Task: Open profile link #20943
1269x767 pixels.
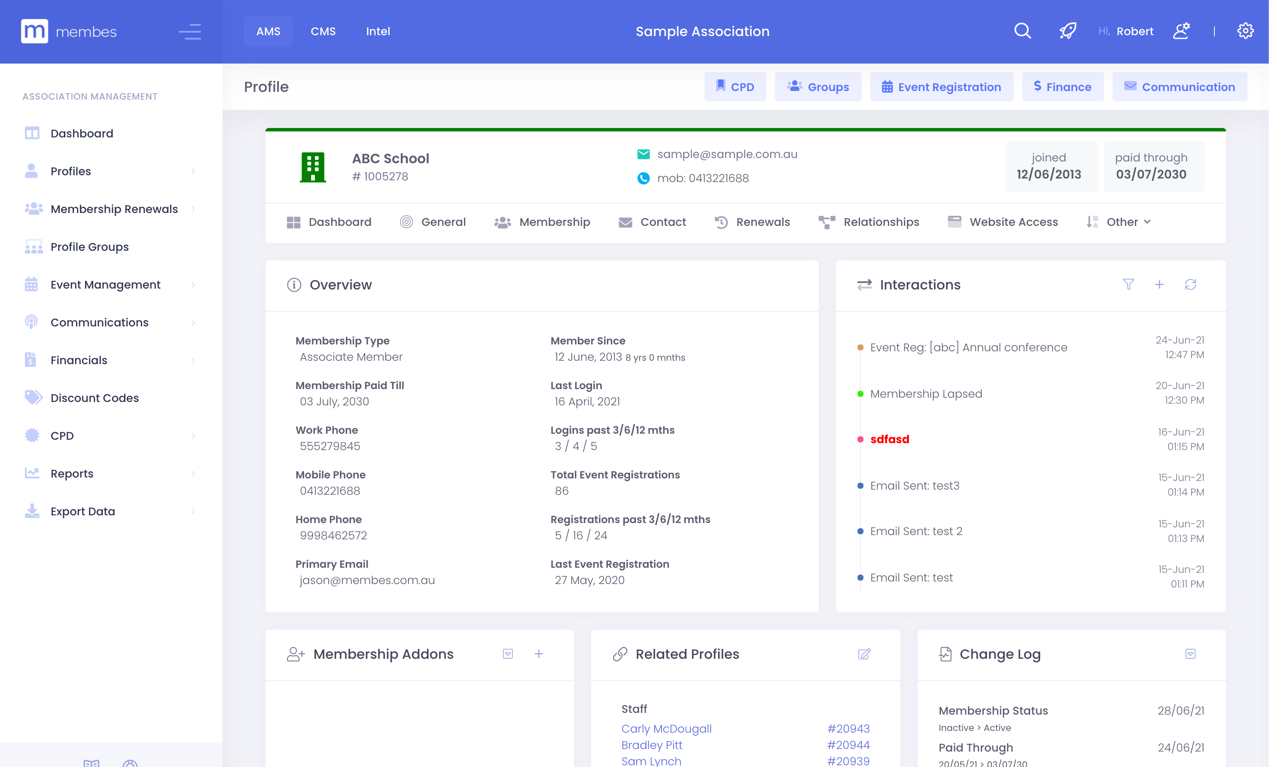Action: pos(848,728)
